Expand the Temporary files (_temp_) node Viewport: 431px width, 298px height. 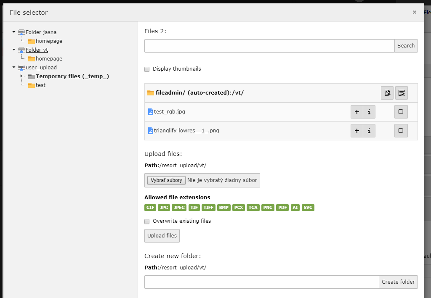[x=21, y=76]
